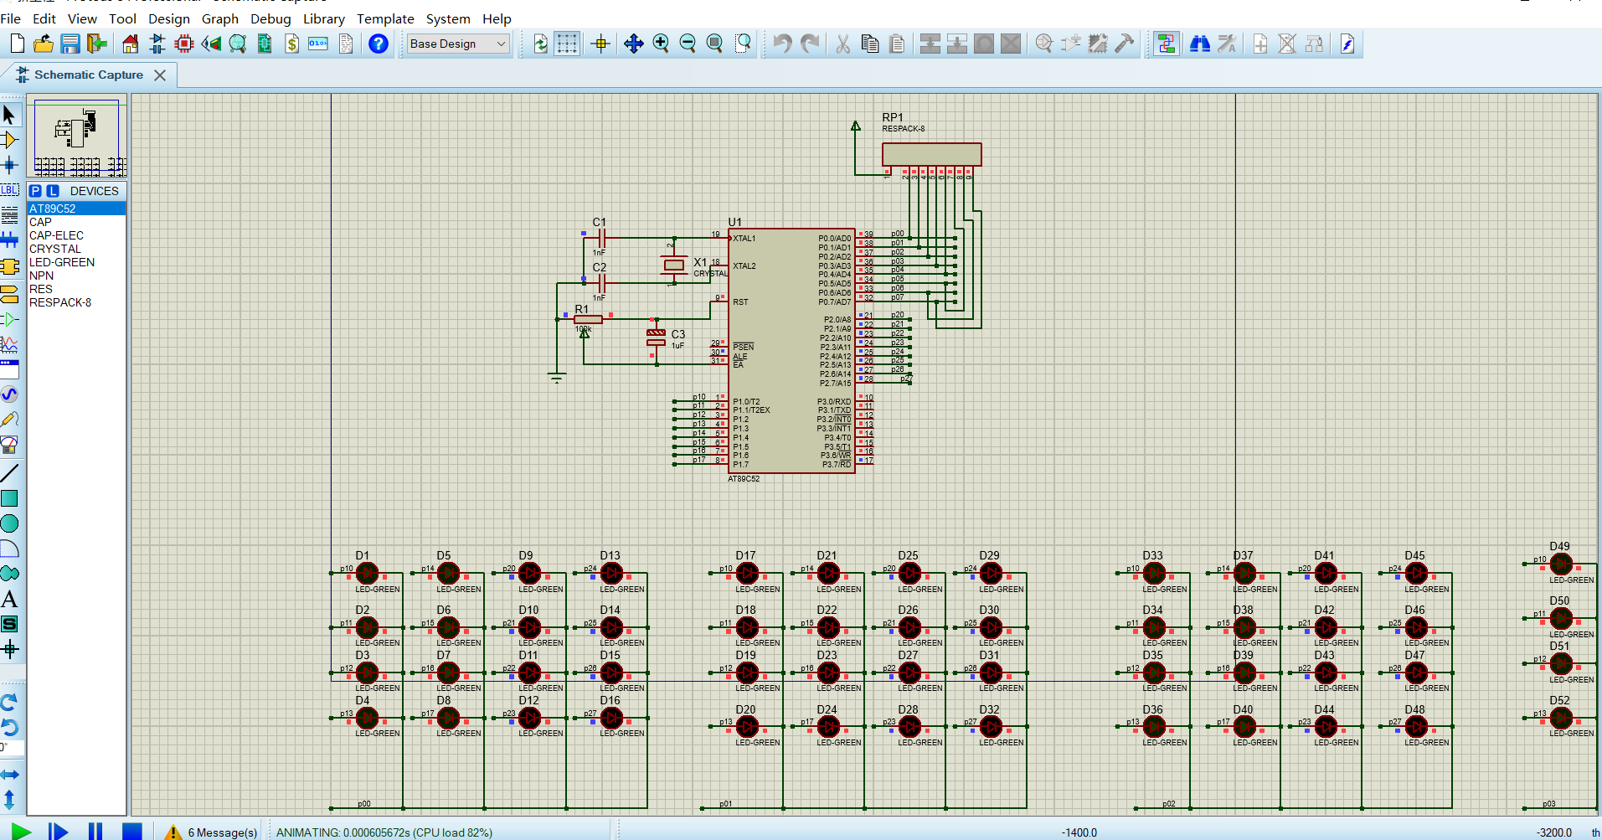Click the Redo arrow icon
This screenshot has height=840, width=1602.
click(x=810, y=44)
